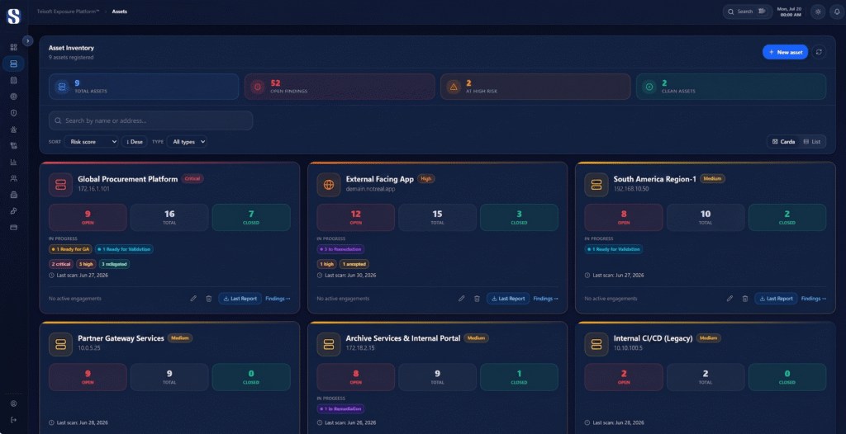Image resolution: width=846 pixels, height=434 pixels.
Task: Click the Internal CI/CD (Legacy) title
Action: (653, 338)
